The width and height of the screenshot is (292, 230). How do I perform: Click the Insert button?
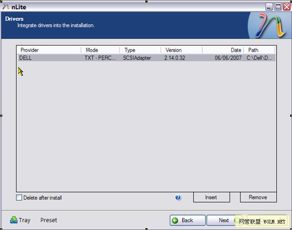pyautogui.click(x=211, y=197)
